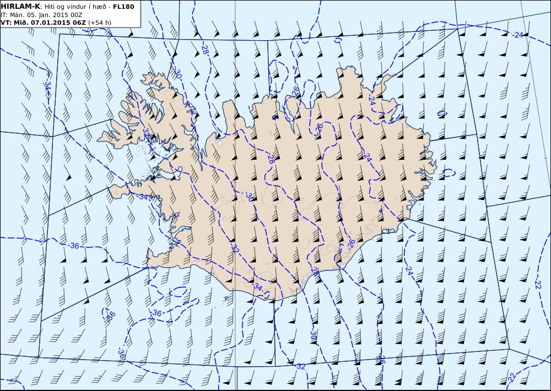Click the HIRLAM-K model name in the title box

pyautogui.click(x=20, y=7)
